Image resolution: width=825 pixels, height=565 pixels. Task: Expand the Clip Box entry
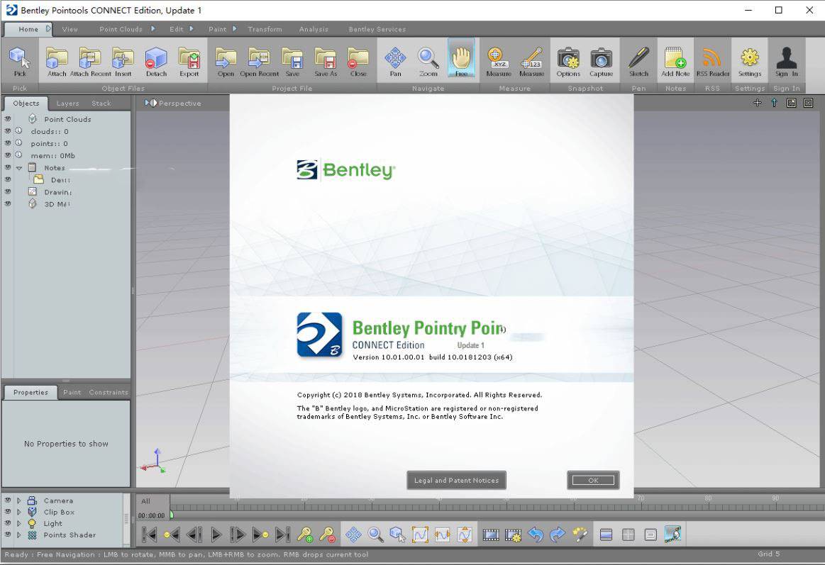point(19,512)
